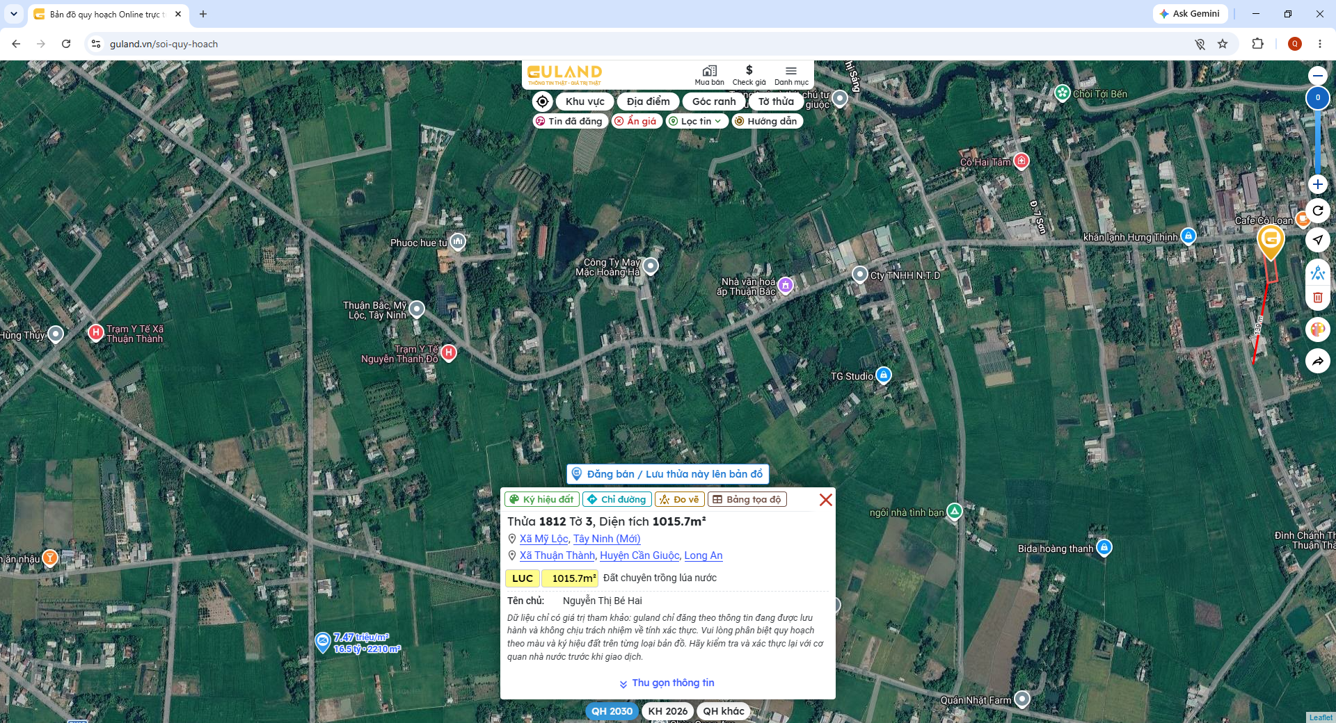Toggle Ẩn giá price hiding

637,121
